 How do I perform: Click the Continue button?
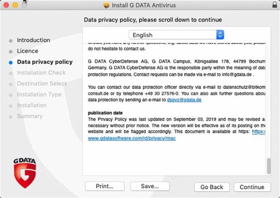(252, 187)
